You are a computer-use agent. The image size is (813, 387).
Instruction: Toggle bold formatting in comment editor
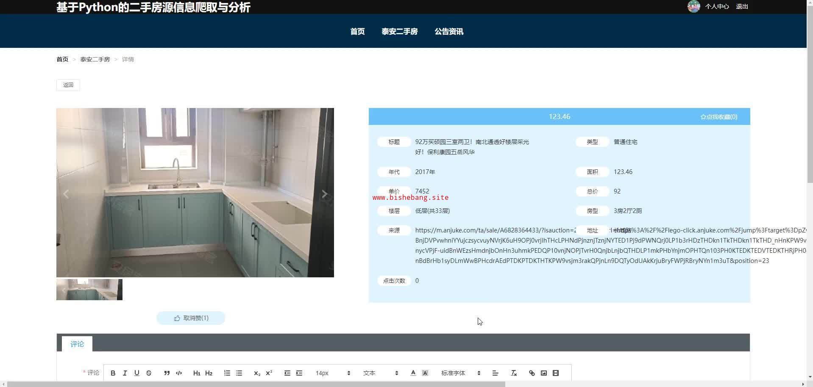[x=113, y=373]
